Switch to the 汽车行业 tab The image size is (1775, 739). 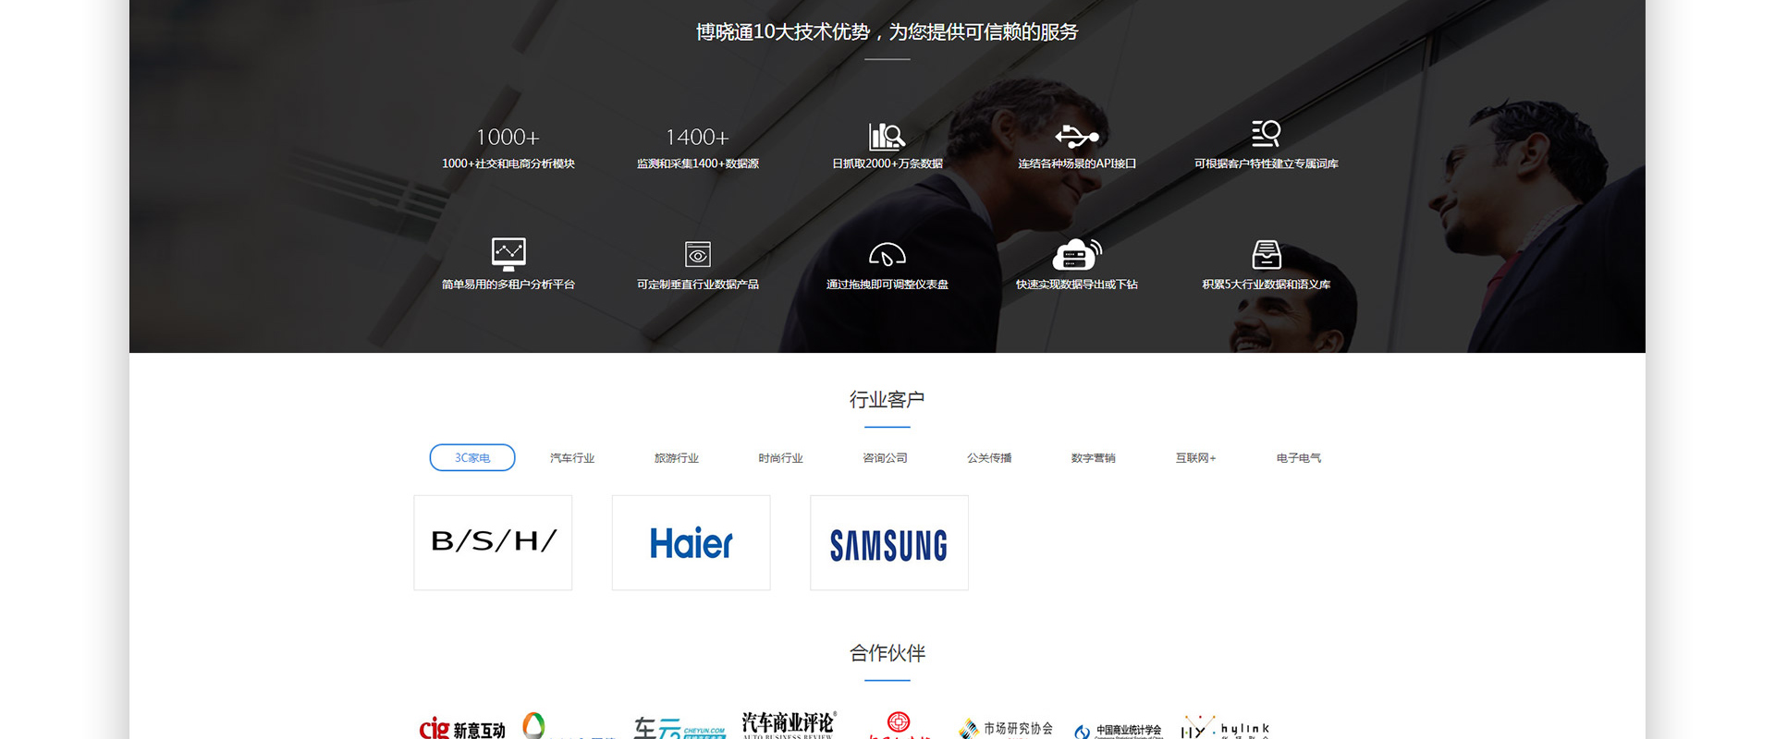pyautogui.click(x=572, y=458)
